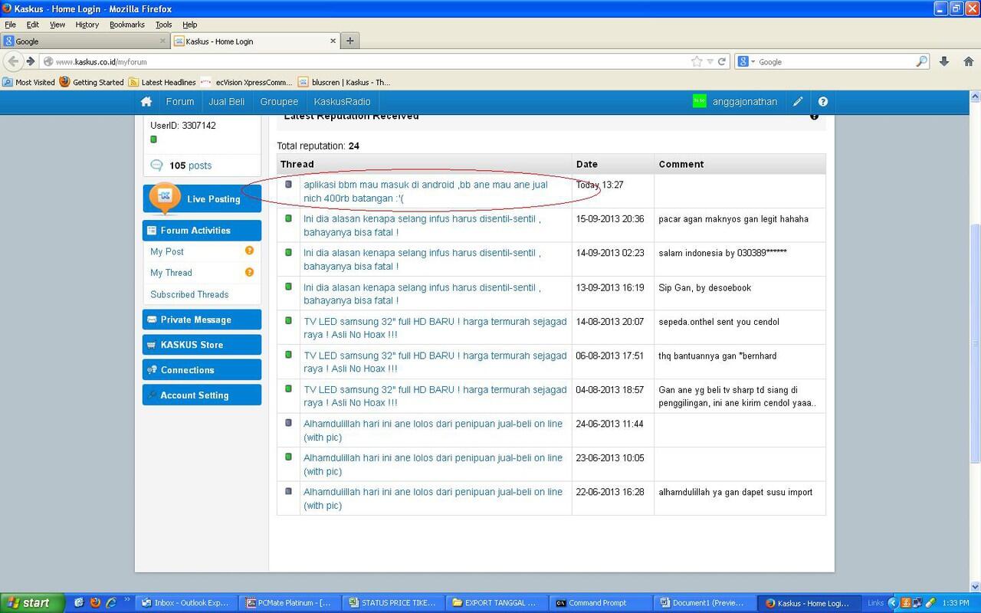This screenshot has height=613, width=981.
Task: Open the 105 posts link
Action: (x=190, y=166)
